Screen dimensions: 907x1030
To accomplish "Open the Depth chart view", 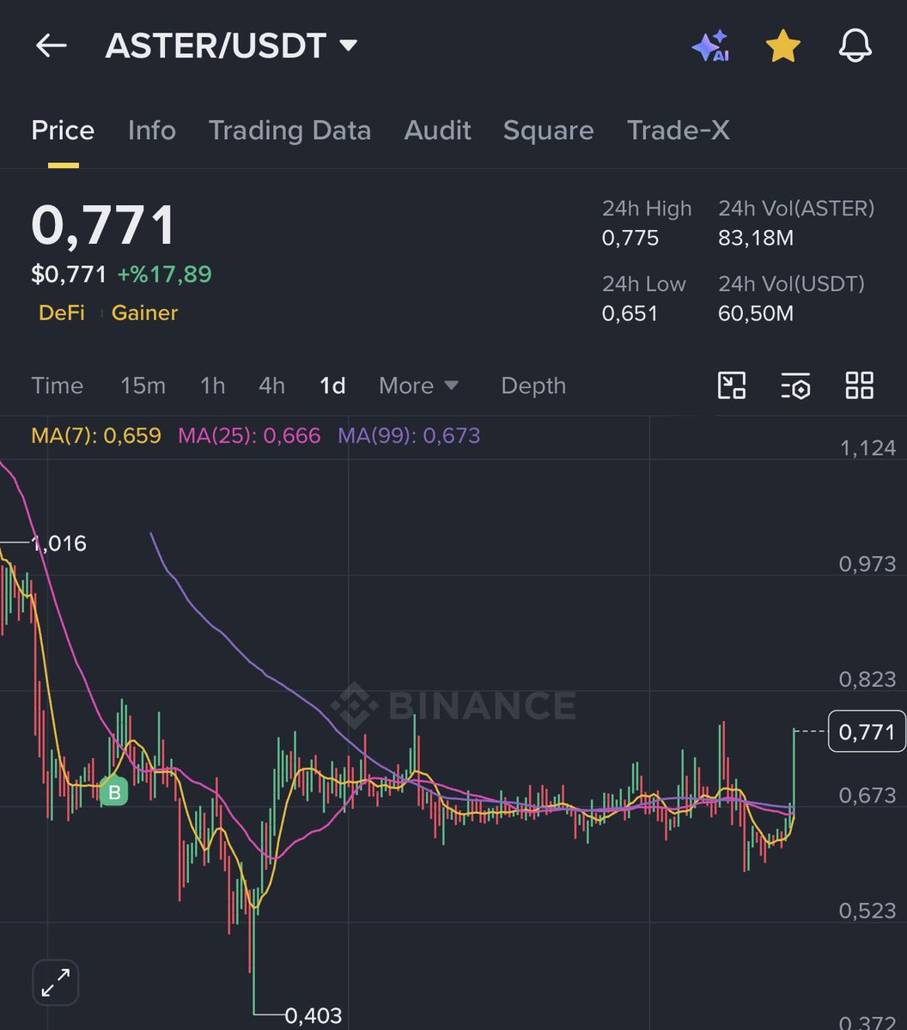I will (533, 386).
